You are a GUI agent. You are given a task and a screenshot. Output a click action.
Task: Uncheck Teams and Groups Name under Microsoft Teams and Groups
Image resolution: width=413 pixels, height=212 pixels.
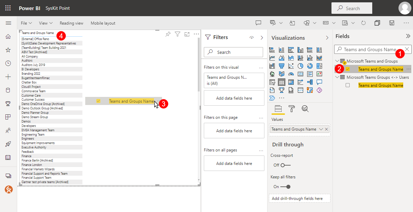[348, 69]
